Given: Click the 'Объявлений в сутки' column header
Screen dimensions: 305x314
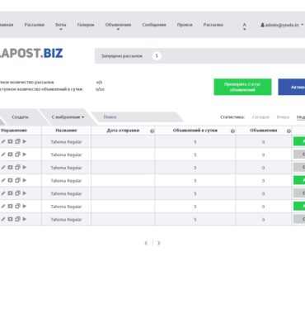Looking at the screenshot, I should pos(195,131).
